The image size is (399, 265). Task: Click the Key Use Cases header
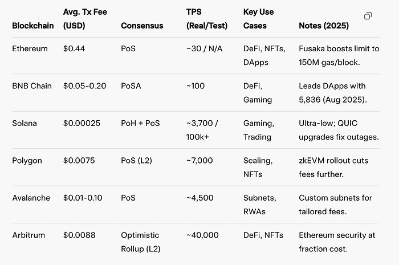click(x=258, y=19)
